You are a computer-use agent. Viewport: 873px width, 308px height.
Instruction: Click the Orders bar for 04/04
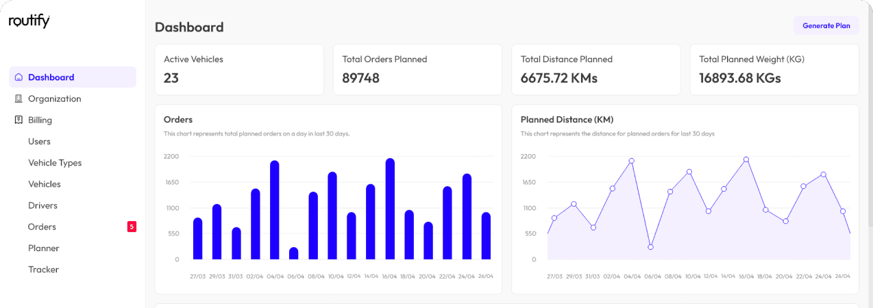pyautogui.click(x=275, y=210)
